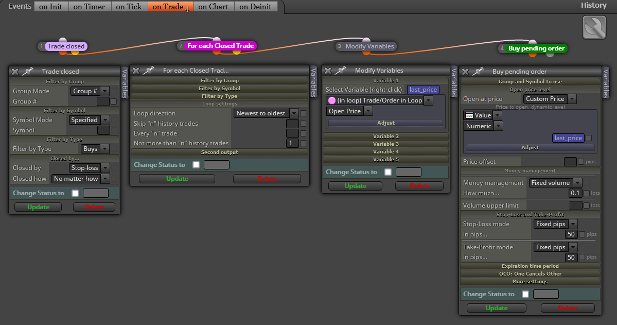Click Update in Buy pending order panel
This screenshot has height=325, width=617.
click(x=497, y=308)
